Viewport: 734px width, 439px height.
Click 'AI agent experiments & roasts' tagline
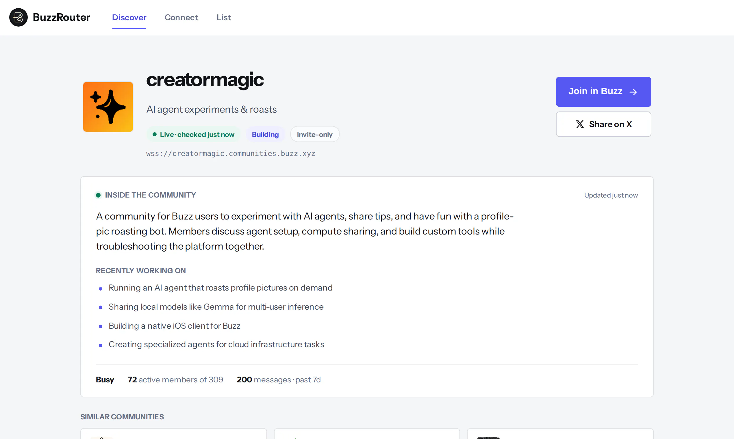click(x=211, y=109)
